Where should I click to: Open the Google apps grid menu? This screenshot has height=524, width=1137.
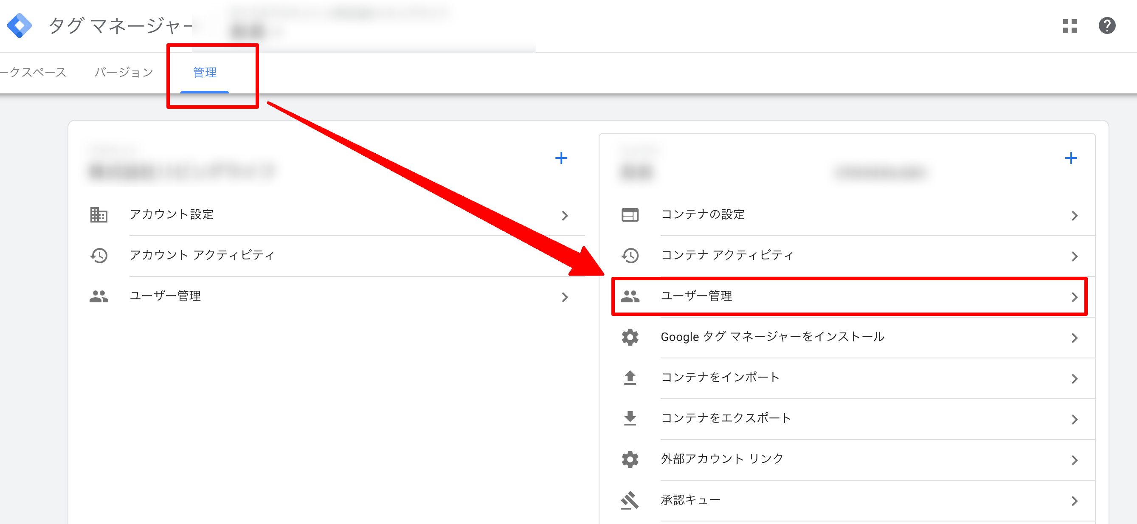click(x=1069, y=26)
